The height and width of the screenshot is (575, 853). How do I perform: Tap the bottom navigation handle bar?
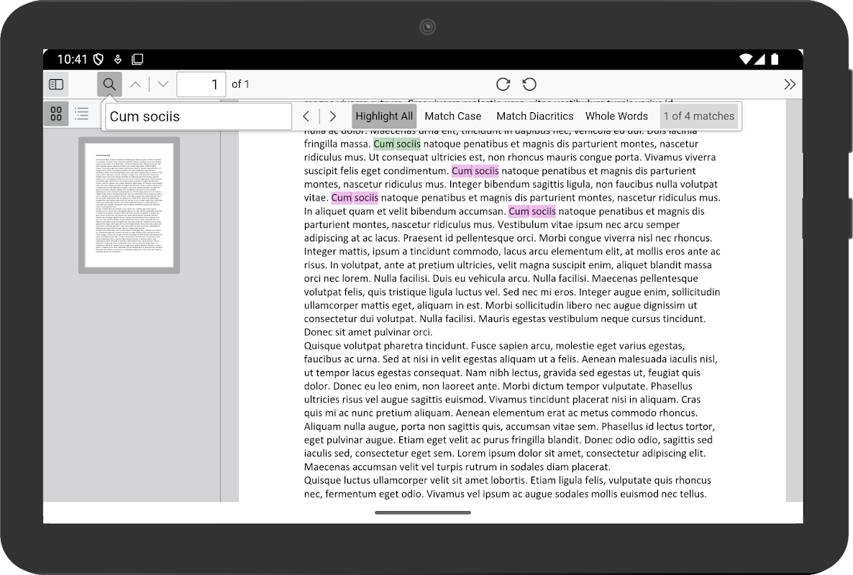423,512
